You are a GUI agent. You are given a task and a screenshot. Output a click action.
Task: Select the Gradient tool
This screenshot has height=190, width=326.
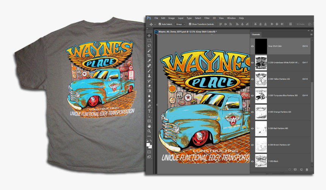pos(149,91)
